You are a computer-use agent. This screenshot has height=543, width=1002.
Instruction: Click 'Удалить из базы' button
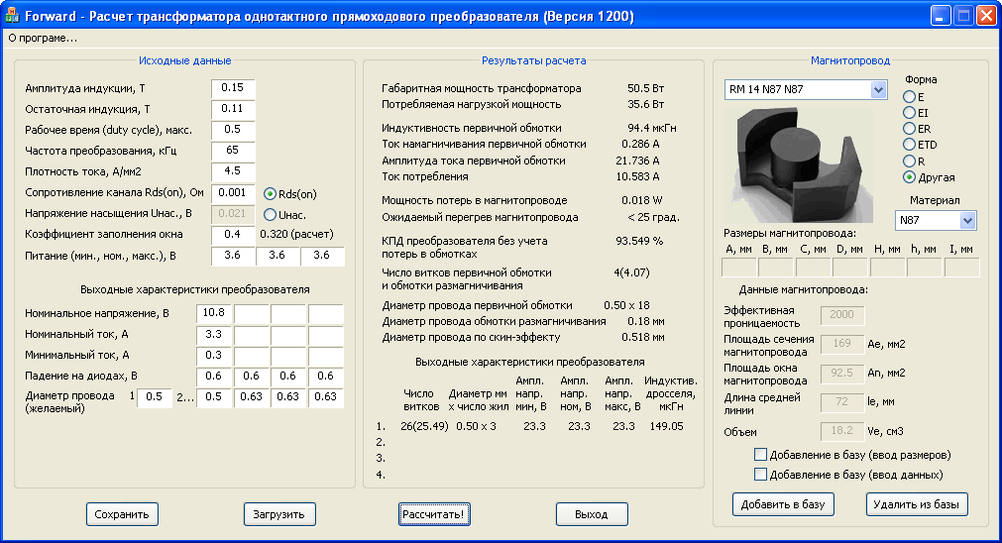click(x=917, y=504)
